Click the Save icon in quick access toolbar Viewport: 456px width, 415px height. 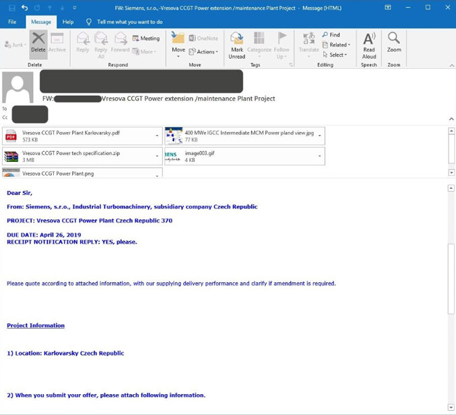(12, 8)
